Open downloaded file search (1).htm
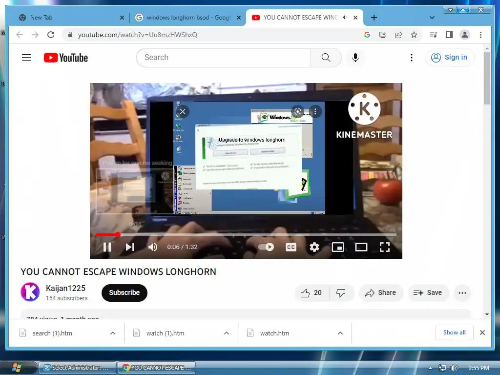The width and height of the screenshot is (500, 375). [x=52, y=333]
